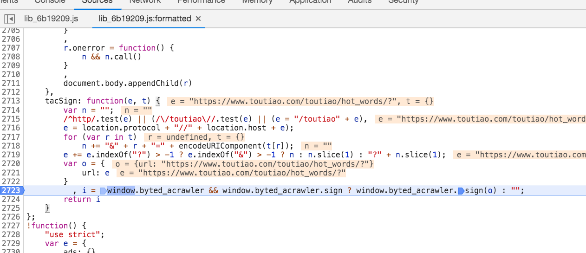Screen dimensions: 586x253
Task: Switch to the lib_6b19209.js file tab
Action: tap(51, 19)
